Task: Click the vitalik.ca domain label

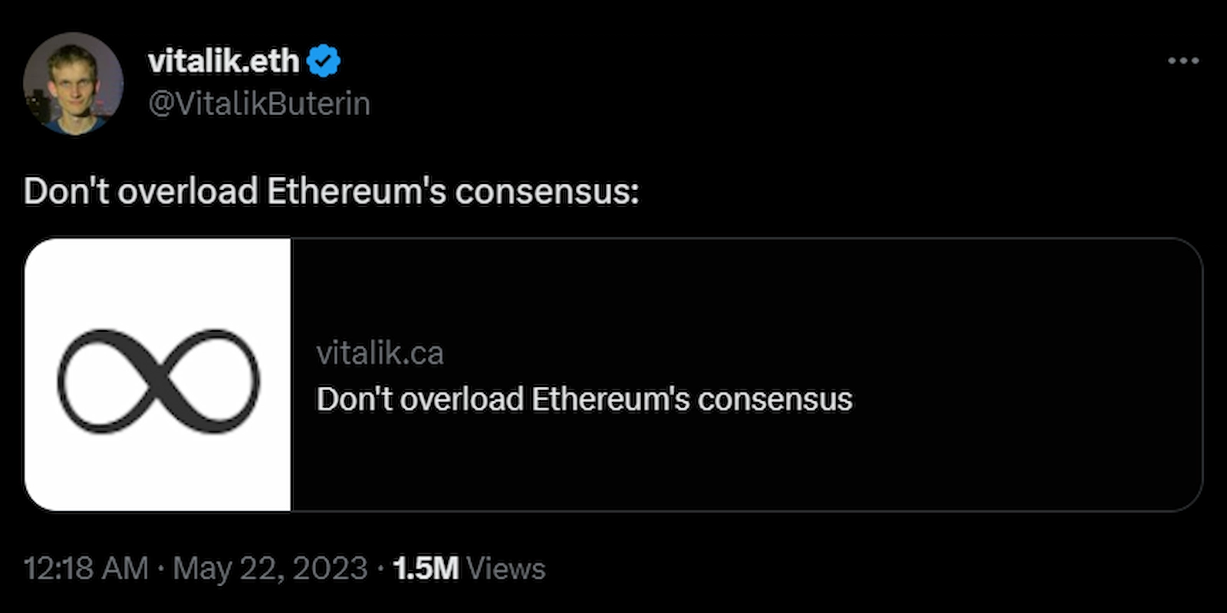Action: [380, 352]
